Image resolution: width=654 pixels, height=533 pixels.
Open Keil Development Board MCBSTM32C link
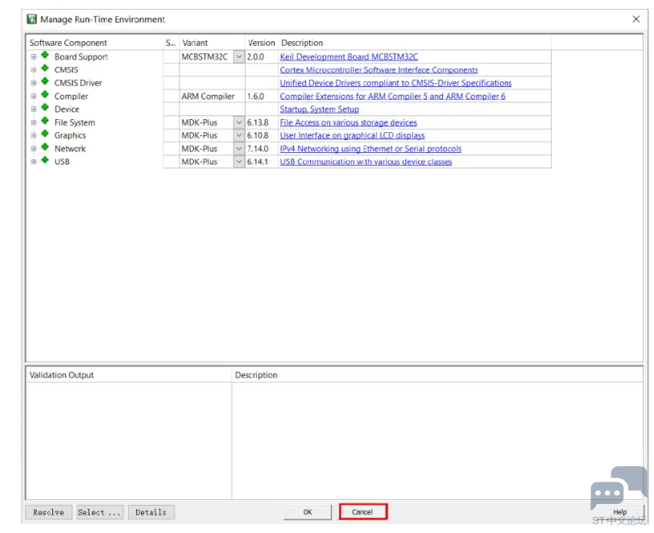click(x=349, y=56)
